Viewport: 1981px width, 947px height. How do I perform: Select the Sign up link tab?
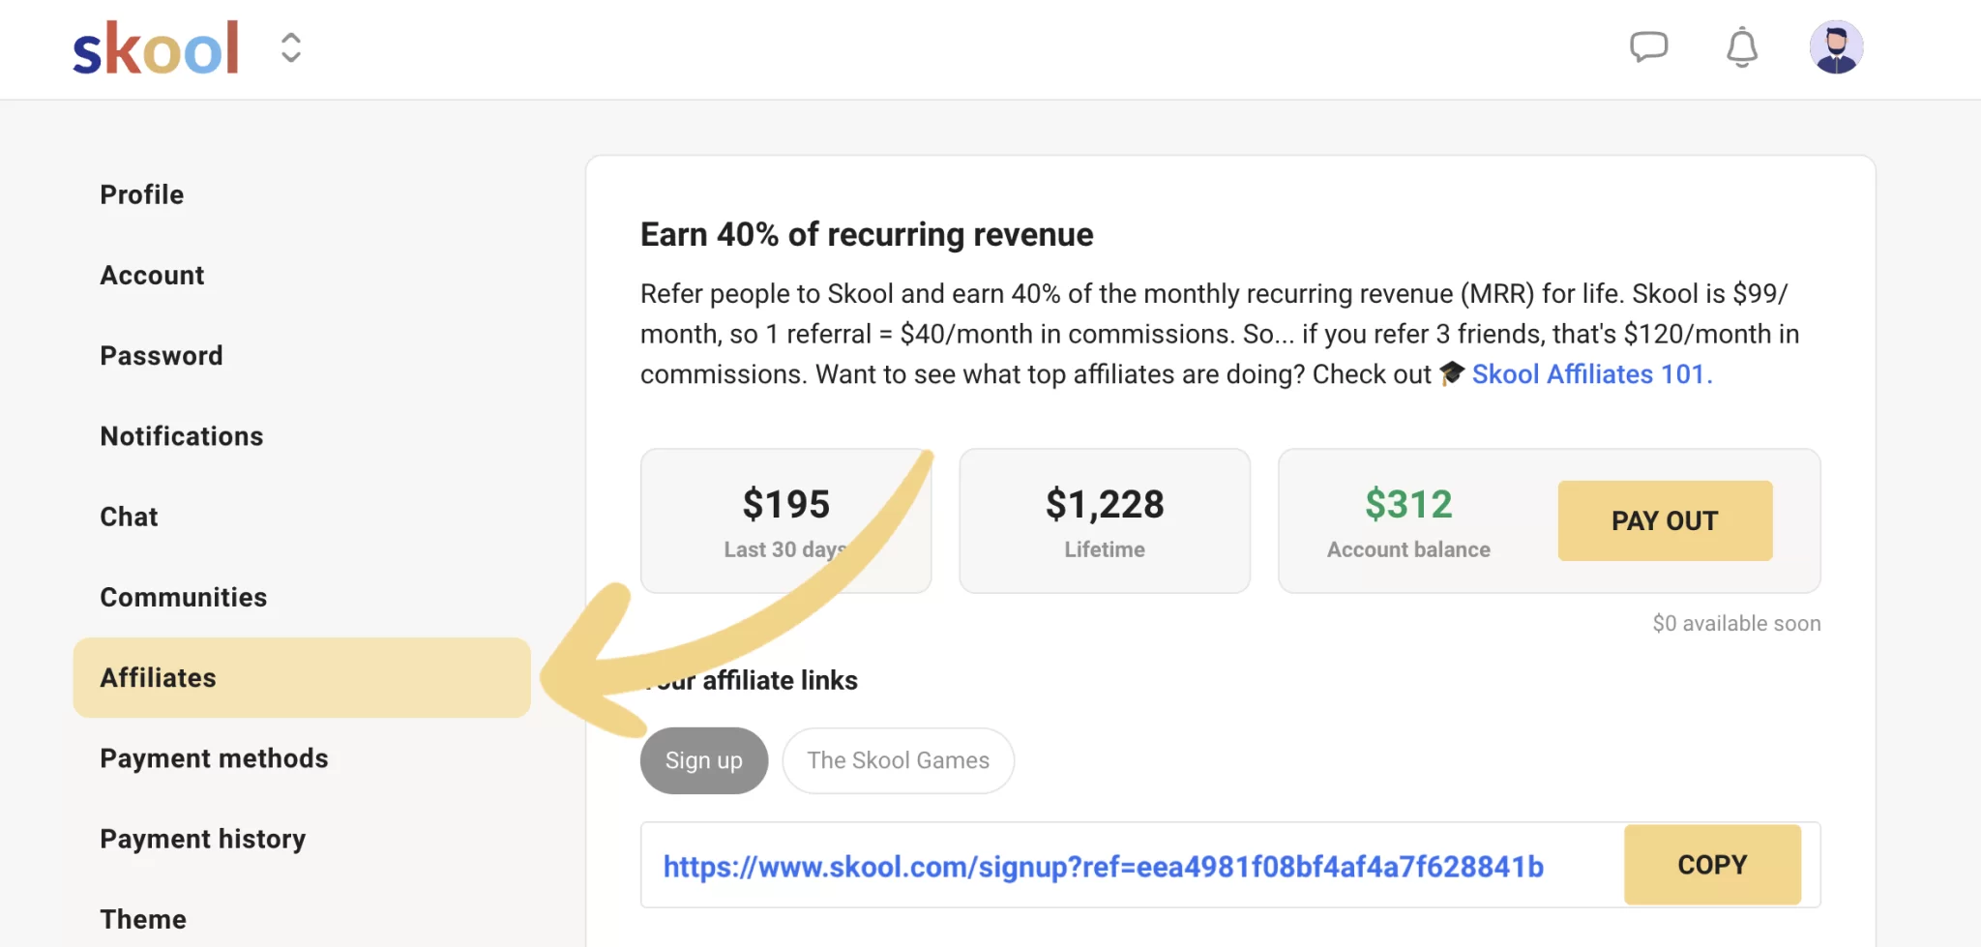[703, 760]
